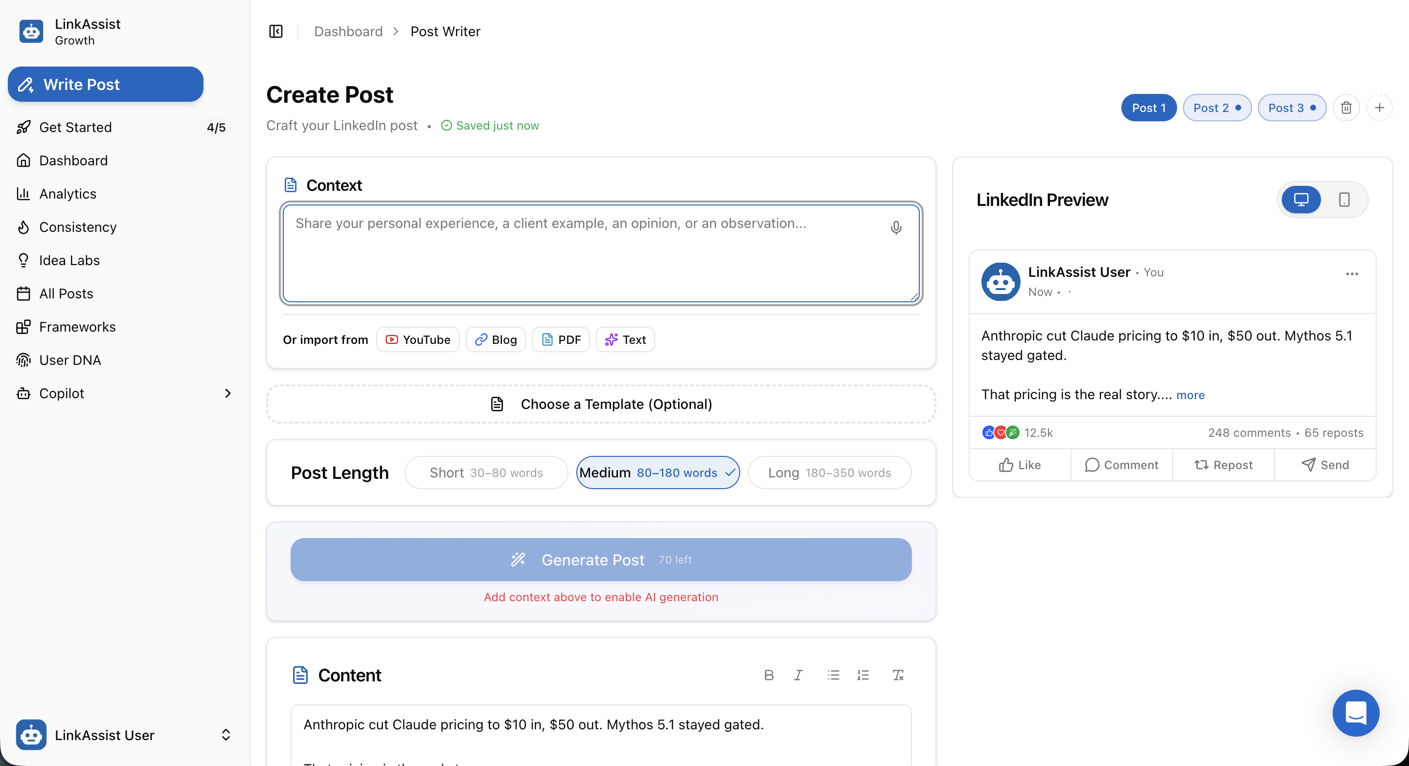
Task: Switch to Post 1 tab
Action: click(x=1149, y=108)
